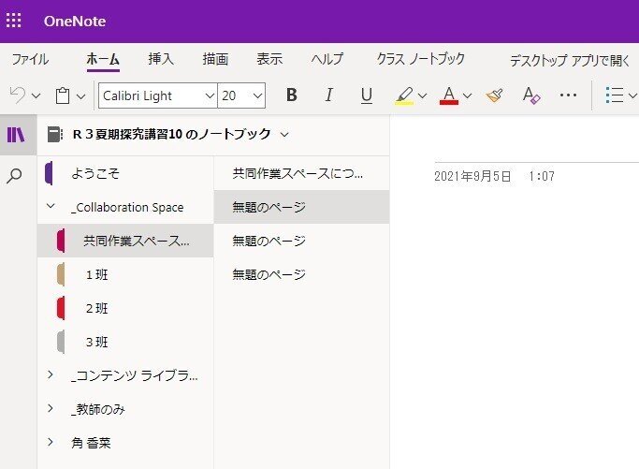Viewport: 639px width, 469px height.
Task: Open the Undo dropdown arrow
Action: point(36,96)
